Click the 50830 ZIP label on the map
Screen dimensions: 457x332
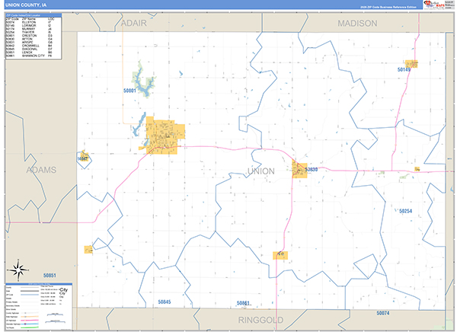coord(312,169)
